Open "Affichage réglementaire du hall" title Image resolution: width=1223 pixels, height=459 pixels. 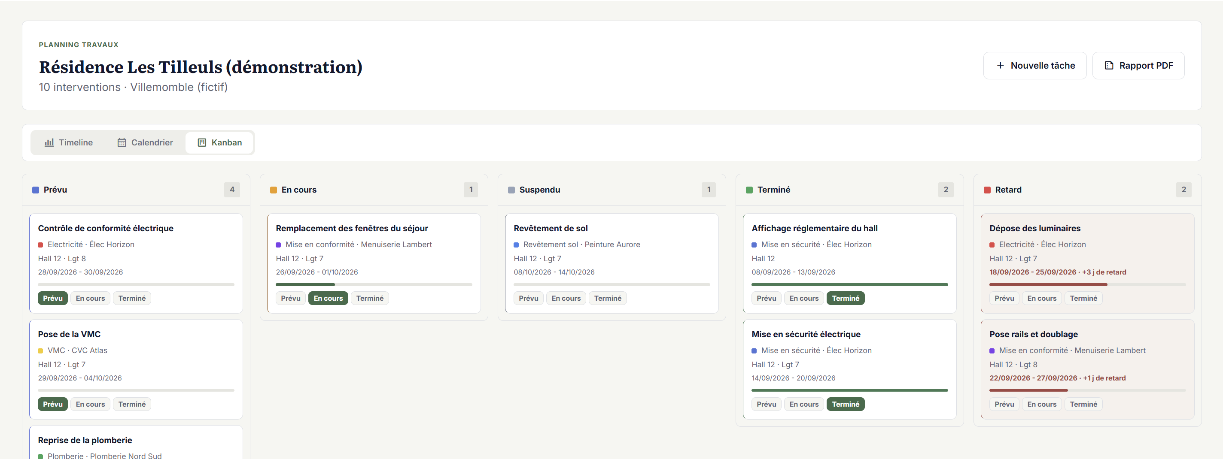pyautogui.click(x=815, y=229)
